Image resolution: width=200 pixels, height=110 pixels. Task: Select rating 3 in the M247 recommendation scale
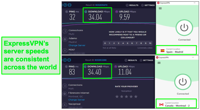point(119,43)
